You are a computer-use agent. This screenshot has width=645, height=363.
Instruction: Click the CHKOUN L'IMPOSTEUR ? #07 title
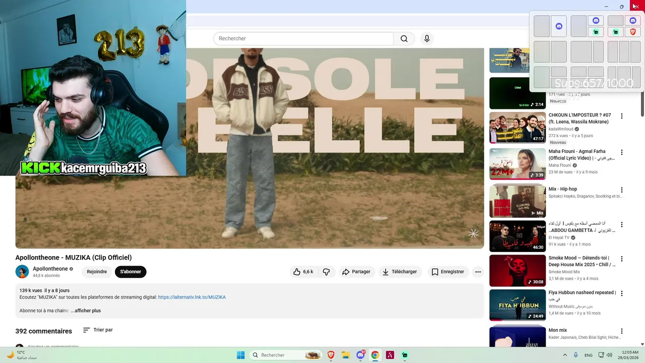tap(579, 118)
